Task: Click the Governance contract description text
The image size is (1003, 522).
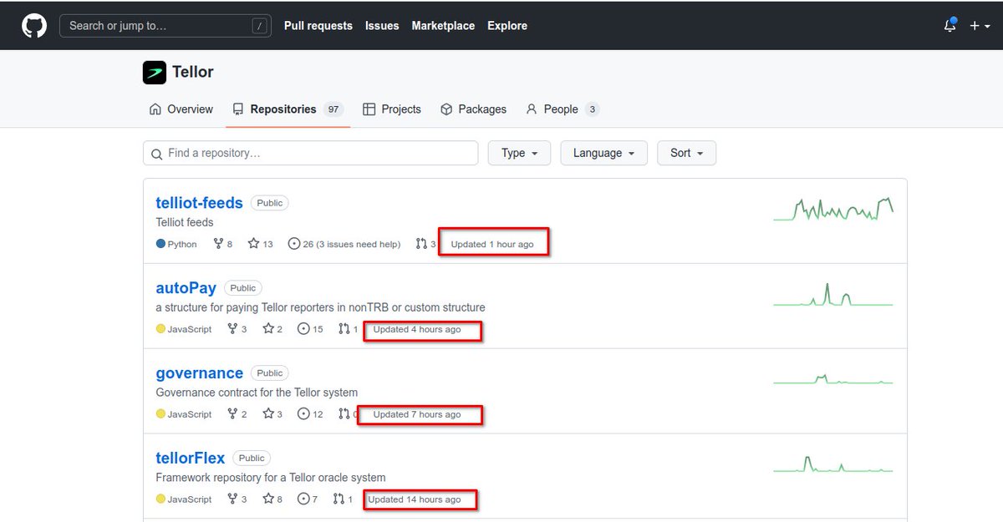Action: tap(257, 393)
